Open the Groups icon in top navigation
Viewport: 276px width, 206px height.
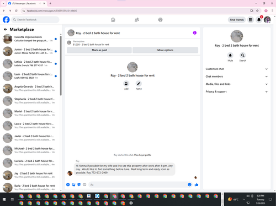[x=161, y=20]
